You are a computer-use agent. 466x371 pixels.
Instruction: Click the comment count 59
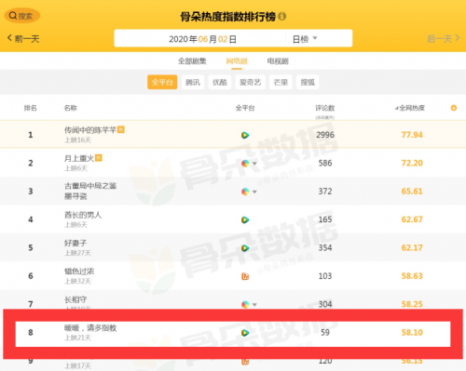coord(325,332)
